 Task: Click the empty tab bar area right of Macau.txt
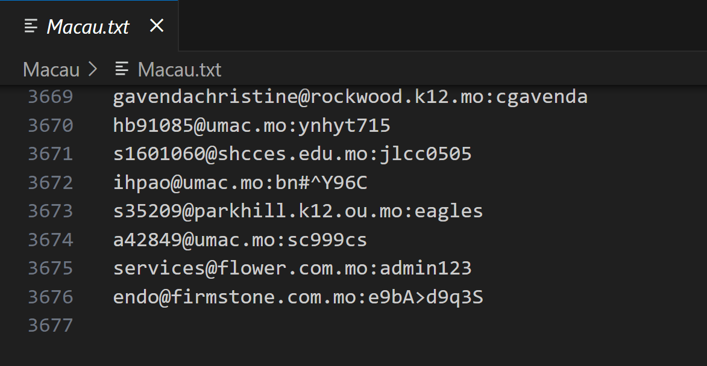pyautogui.click(x=440, y=26)
